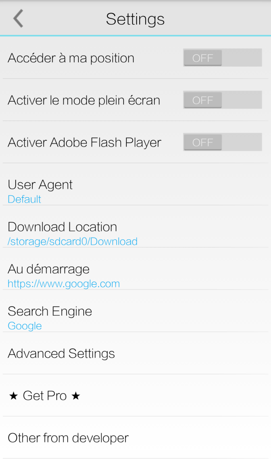Open Advanced Settings
Viewport: 271px width, 459px height.
[61, 353]
